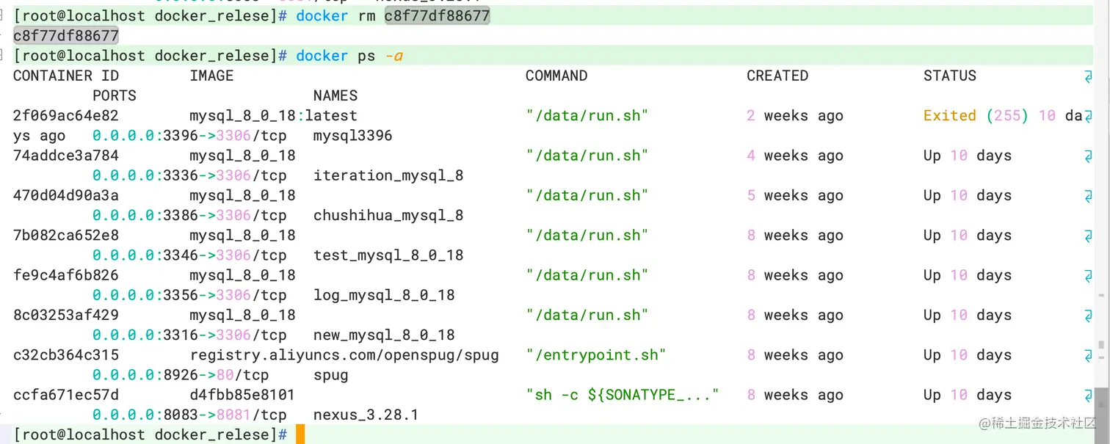Click the wrap icon on the 74addce3a784 row

pyautogui.click(x=1088, y=156)
